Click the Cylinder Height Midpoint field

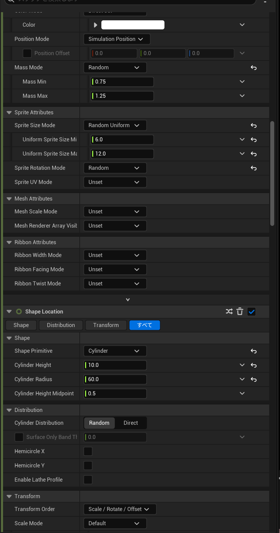(115, 393)
